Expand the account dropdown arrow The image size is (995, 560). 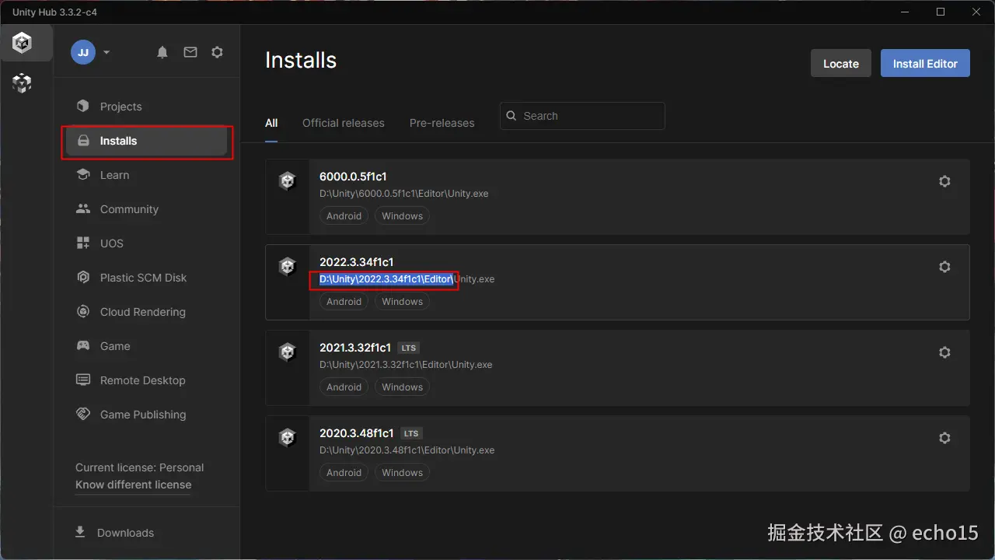(106, 52)
